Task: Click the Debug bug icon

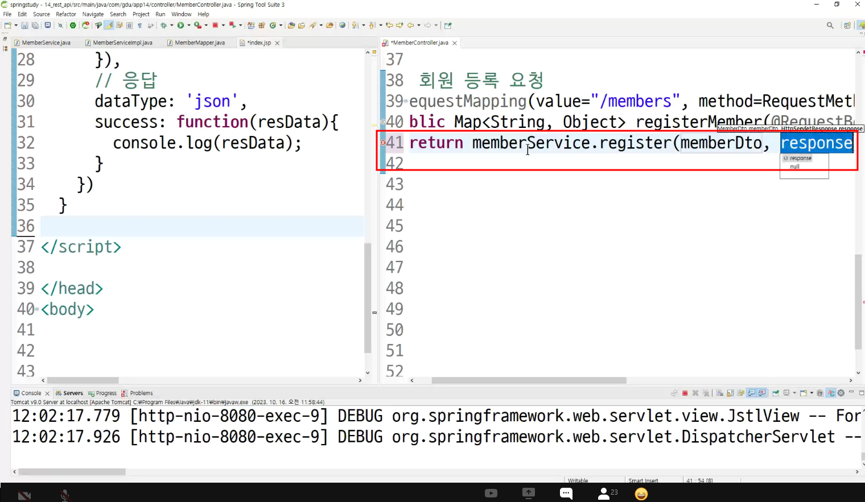Action: pyautogui.click(x=163, y=26)
